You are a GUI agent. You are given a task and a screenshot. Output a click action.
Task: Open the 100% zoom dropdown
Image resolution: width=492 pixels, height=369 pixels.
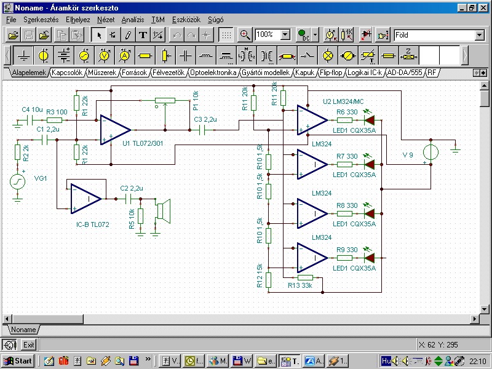[x=285, y=34]
